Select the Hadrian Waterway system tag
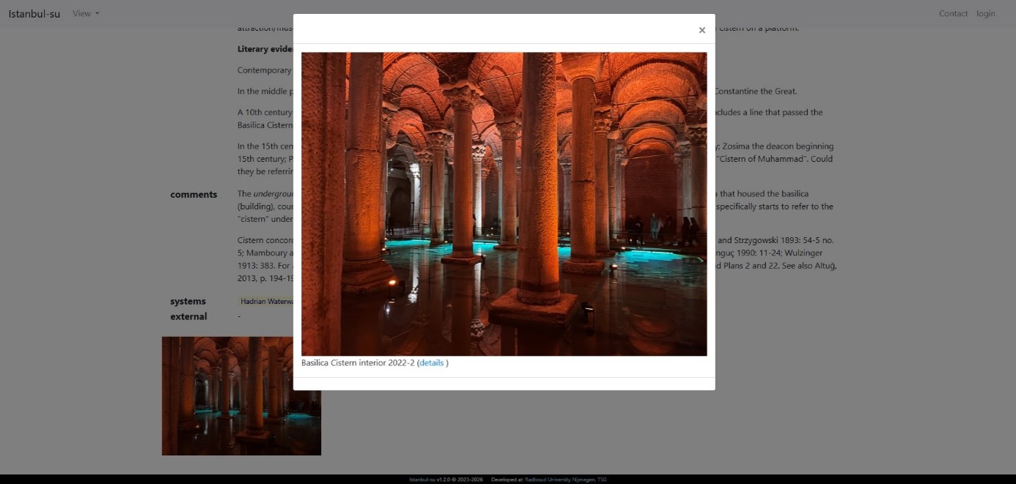 (265, 302)
